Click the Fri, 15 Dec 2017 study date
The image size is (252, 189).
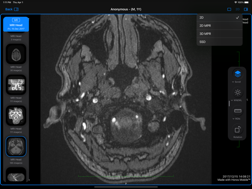tap(16, 29)
